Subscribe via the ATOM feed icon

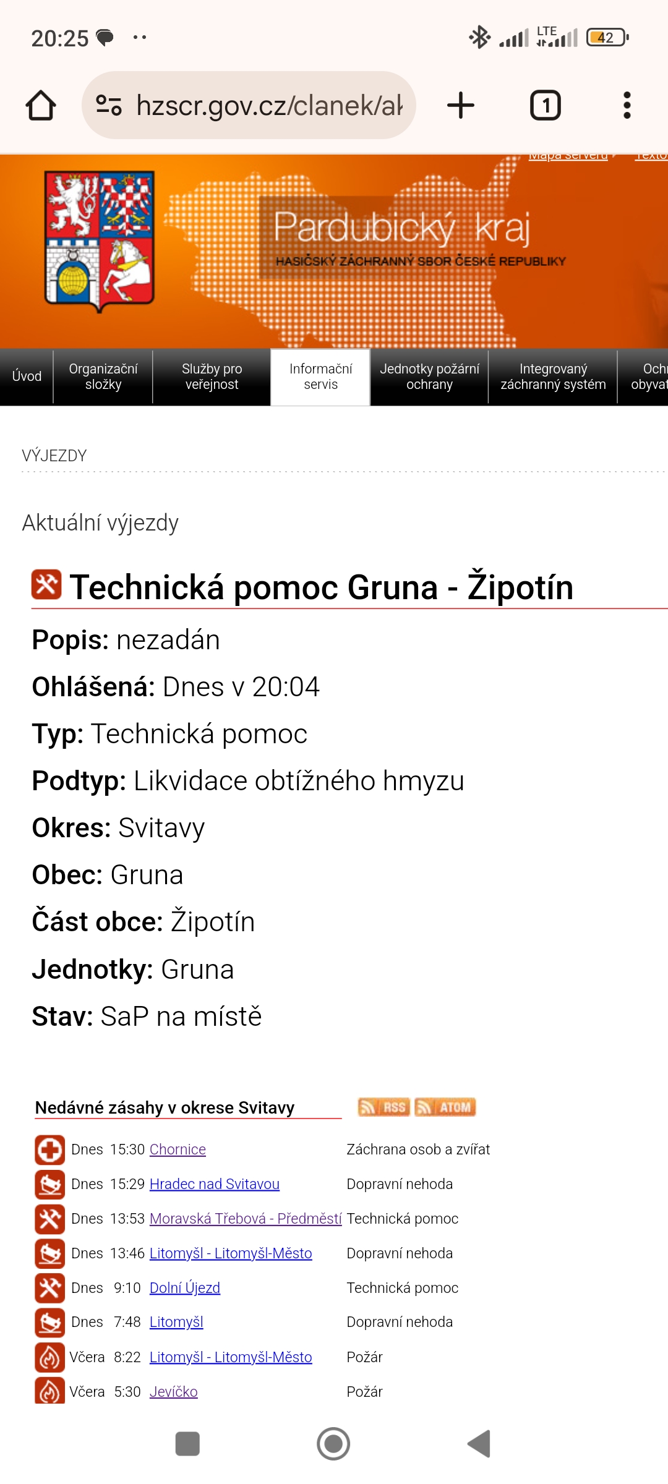(x=445, y=1107)
